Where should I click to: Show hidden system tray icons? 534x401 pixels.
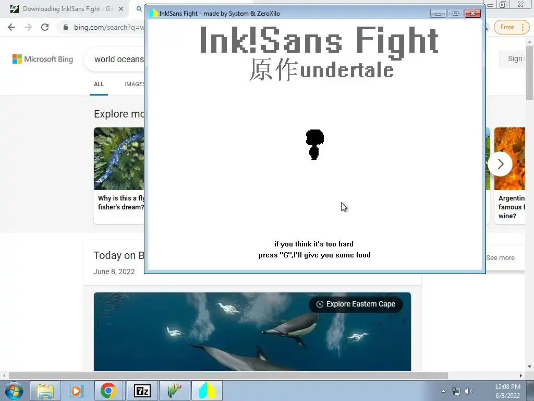pyautogui.click(x=443, y=391)
